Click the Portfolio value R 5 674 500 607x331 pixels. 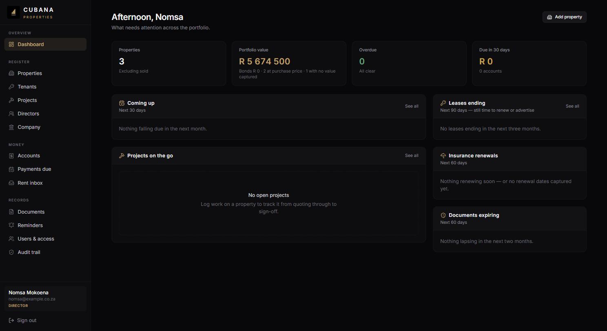click(x=264, y=62)
